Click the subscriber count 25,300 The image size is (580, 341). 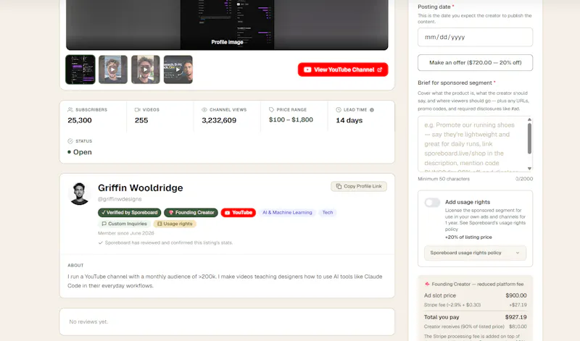pyautogui.click(x=80, y=120)
